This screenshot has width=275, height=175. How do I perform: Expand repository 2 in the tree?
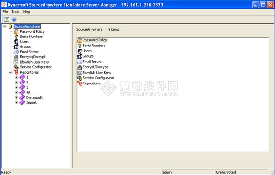(x=16, y=82)
